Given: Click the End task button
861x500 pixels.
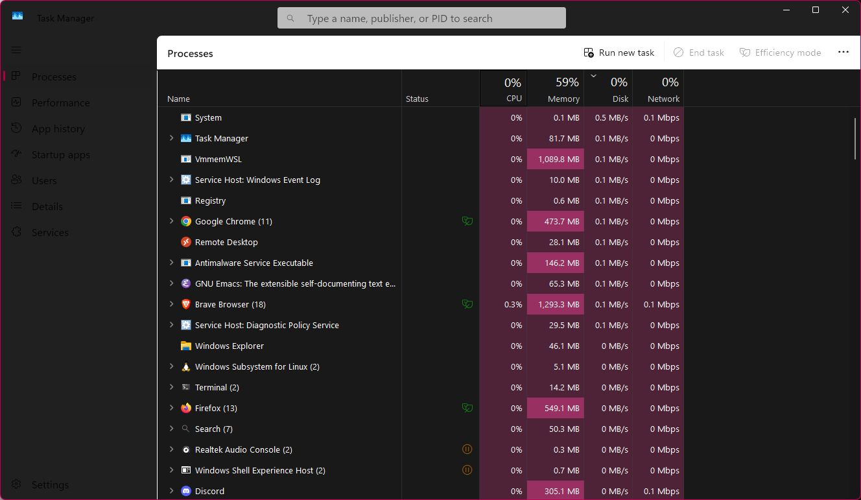Looking at the screenshot, I should tap(698, 53).
